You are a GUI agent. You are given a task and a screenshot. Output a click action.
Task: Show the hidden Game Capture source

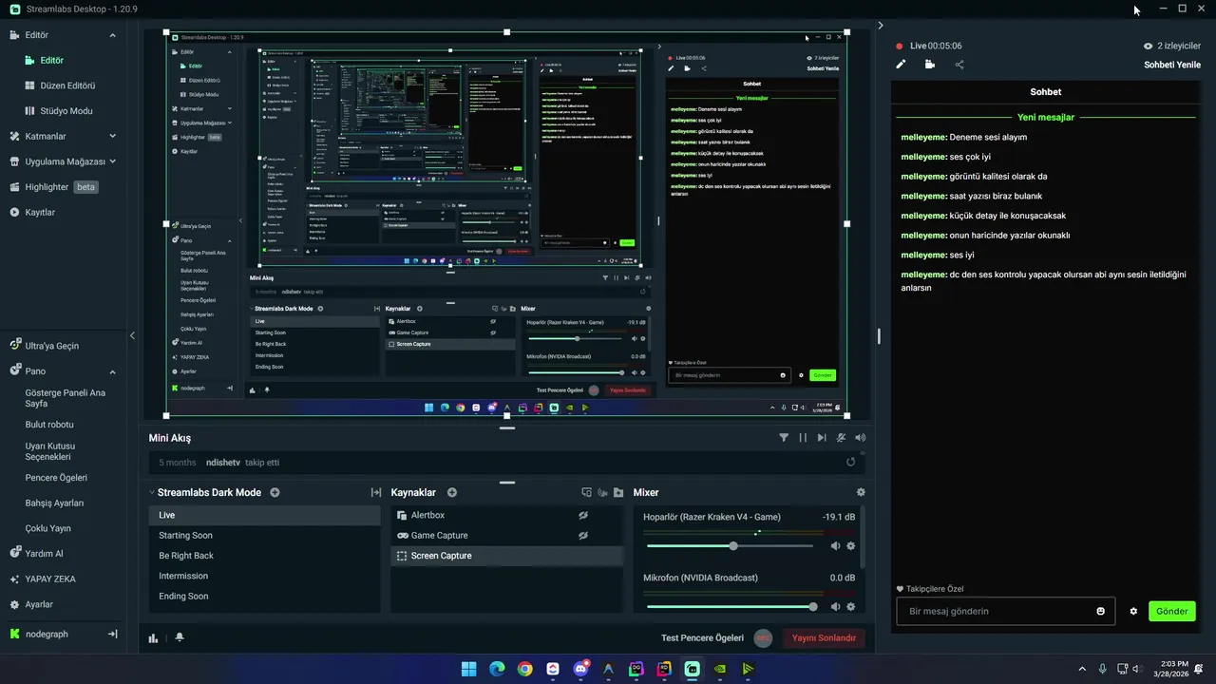click(x=583, y=535)
